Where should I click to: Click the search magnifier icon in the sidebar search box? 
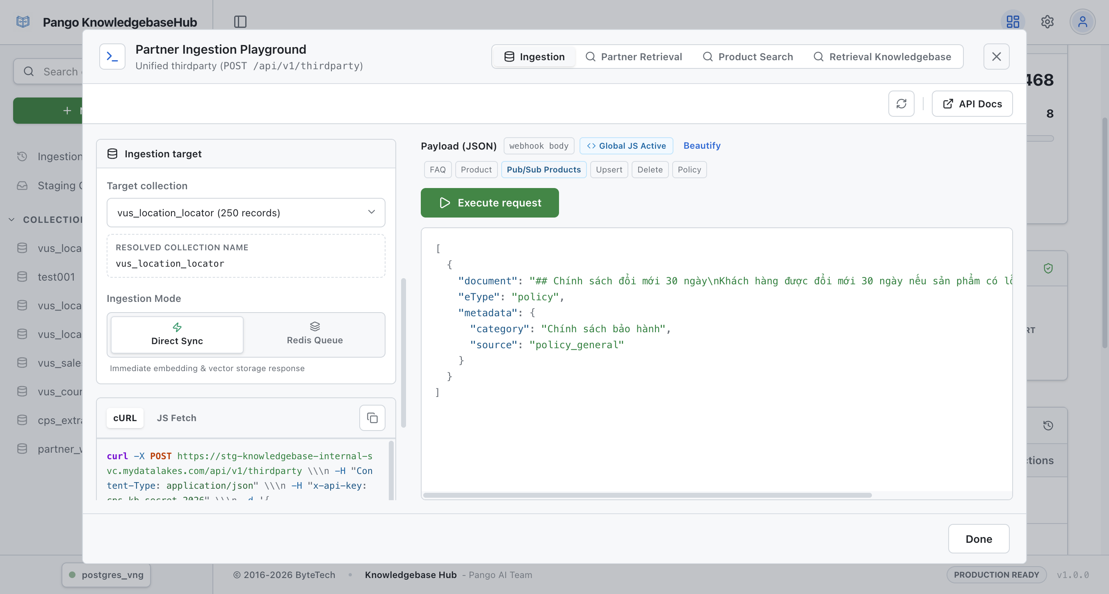pyautogui.click(x=29, y=71)
